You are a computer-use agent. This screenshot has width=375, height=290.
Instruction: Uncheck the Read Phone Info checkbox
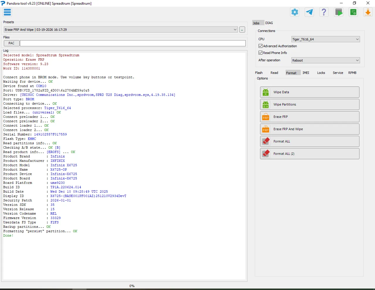260,53
